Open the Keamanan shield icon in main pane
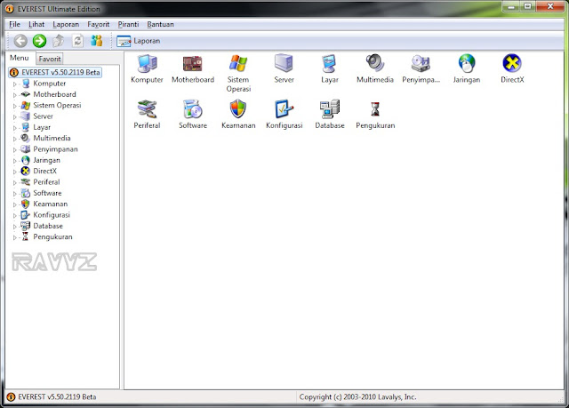Viewport: 569px width, 408px height. (x=238, y=108)
